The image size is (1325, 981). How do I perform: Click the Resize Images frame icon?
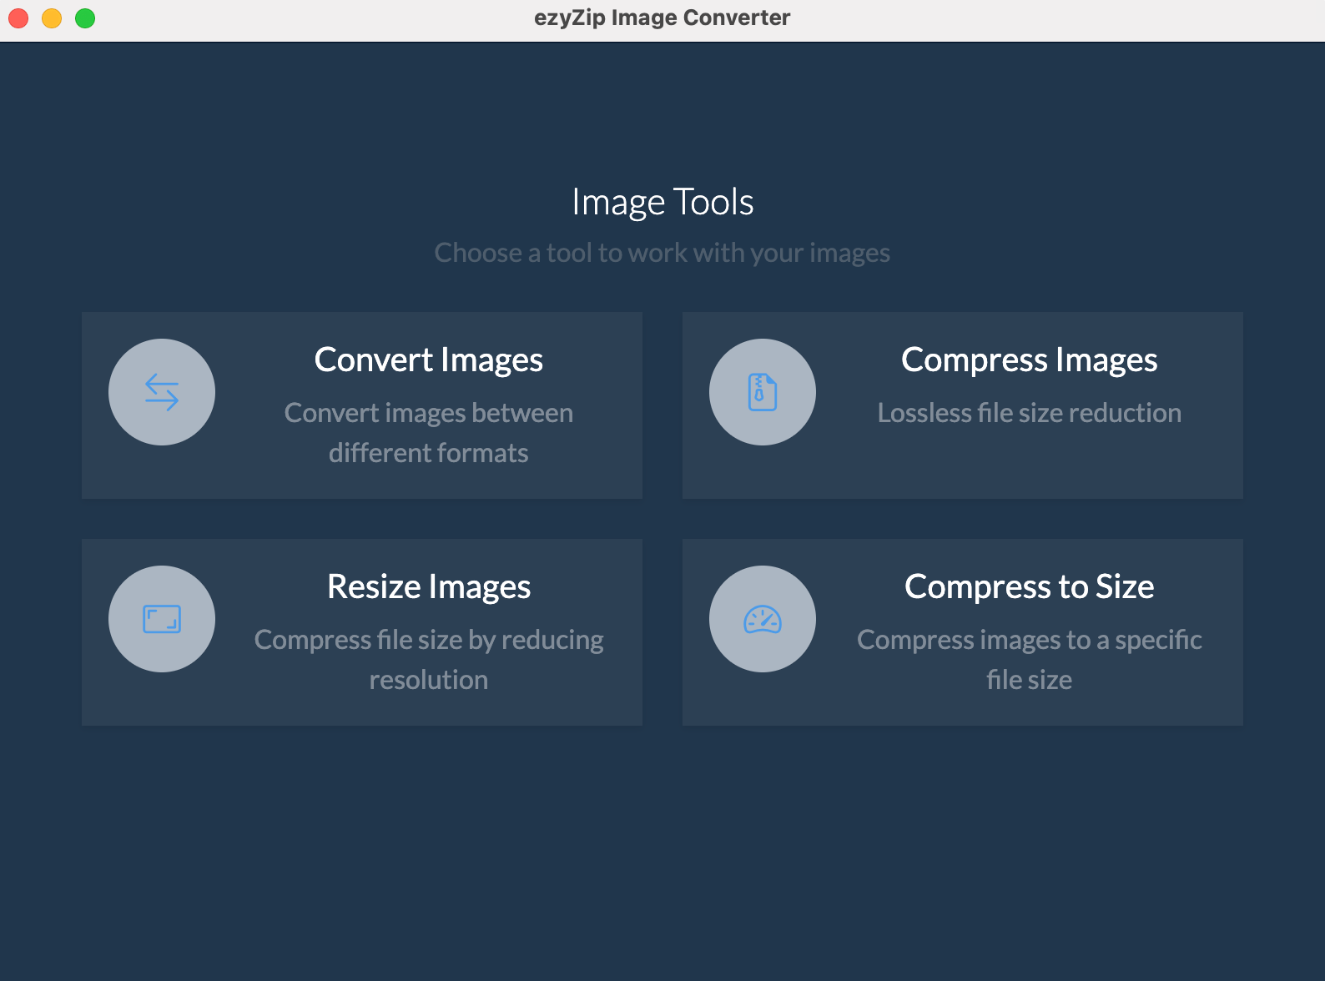coord(162,619)
